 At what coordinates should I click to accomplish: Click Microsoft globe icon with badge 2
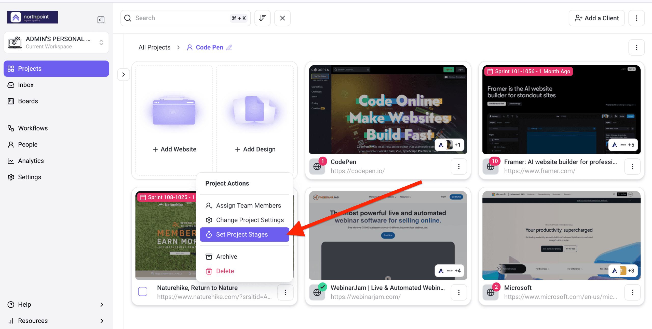(491, 292)
